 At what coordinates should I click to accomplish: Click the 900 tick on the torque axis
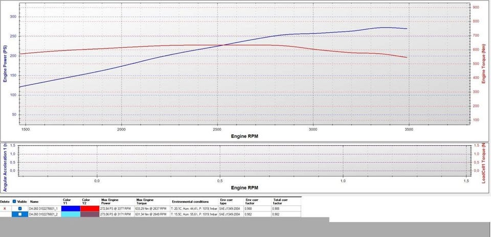[x=476, y=7]
